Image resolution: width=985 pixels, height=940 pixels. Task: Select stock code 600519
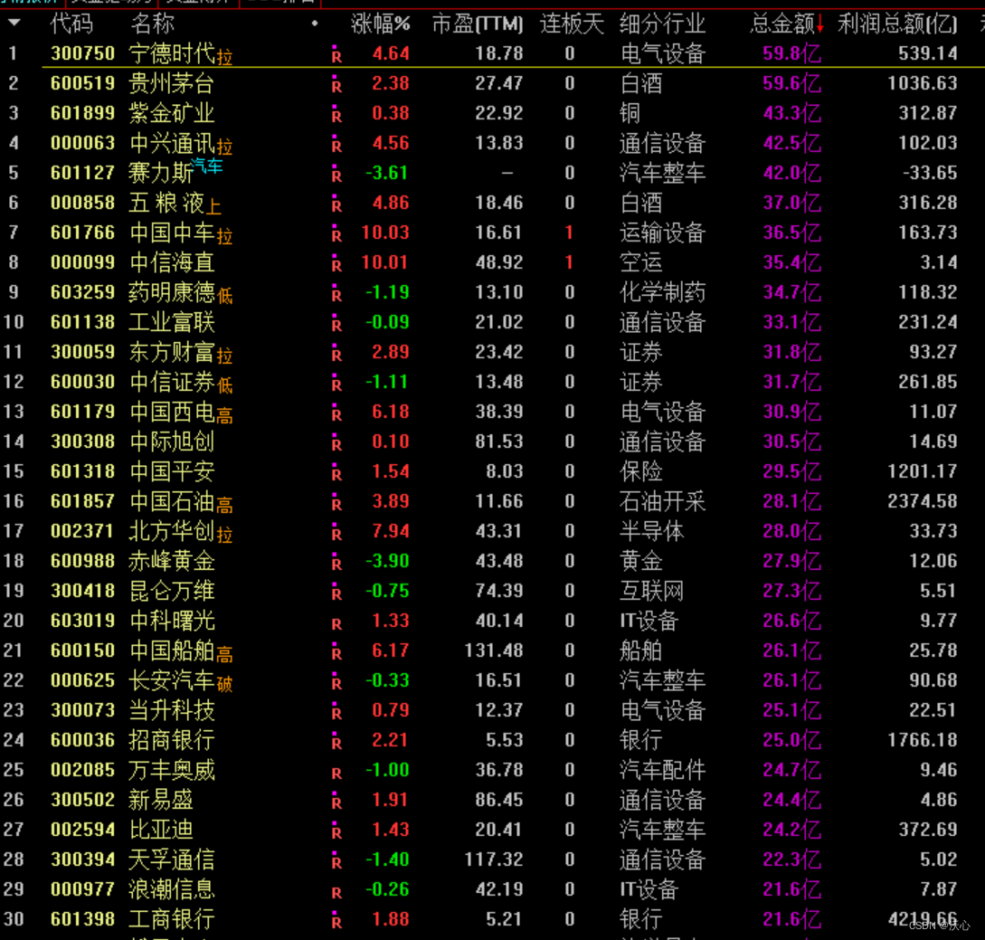click(83, 83)
